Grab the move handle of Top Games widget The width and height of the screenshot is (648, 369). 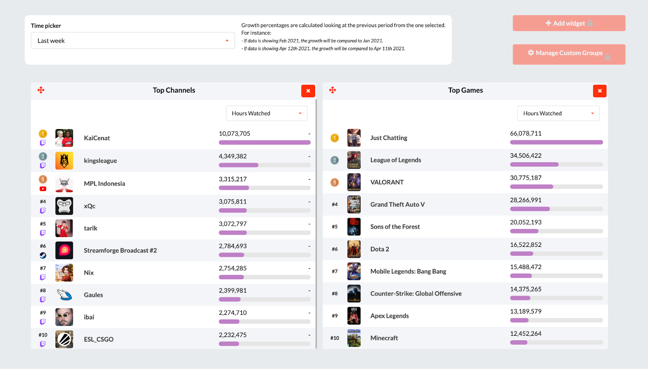333,90
